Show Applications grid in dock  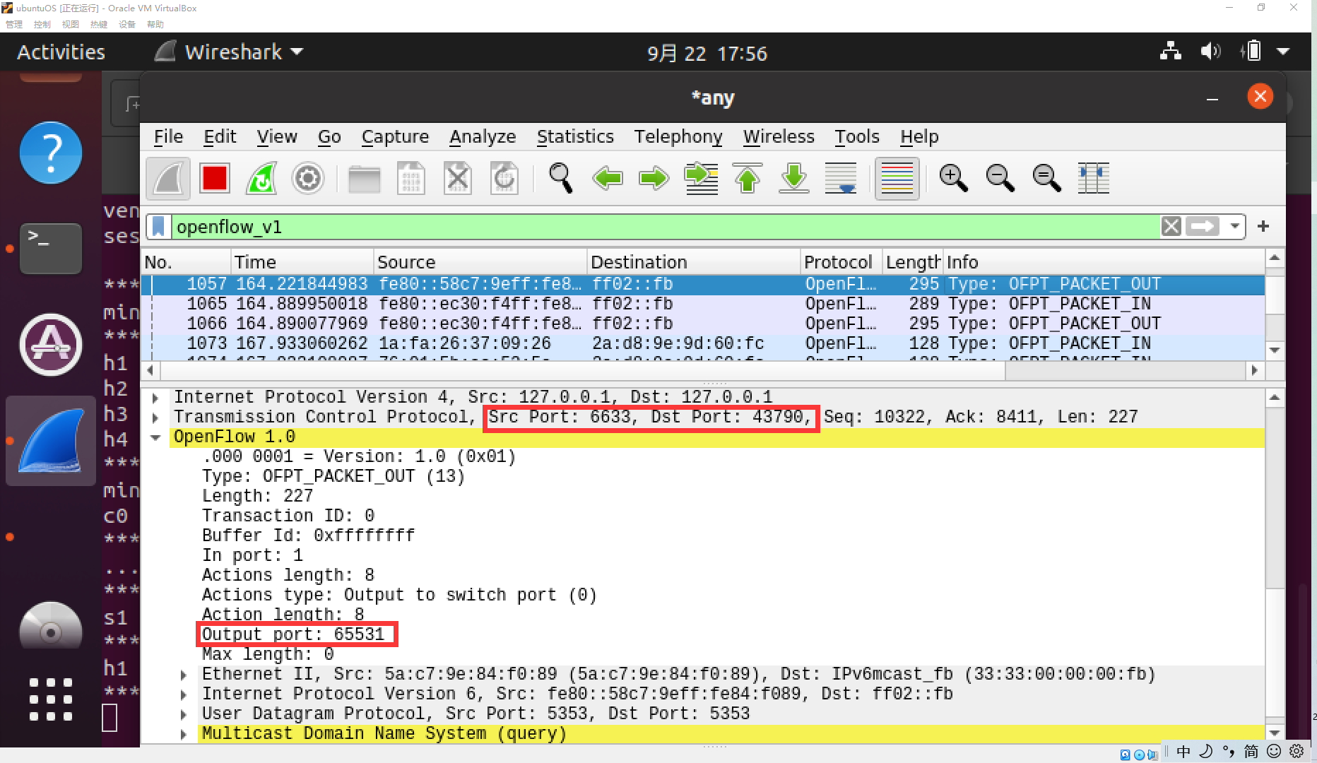51,699
